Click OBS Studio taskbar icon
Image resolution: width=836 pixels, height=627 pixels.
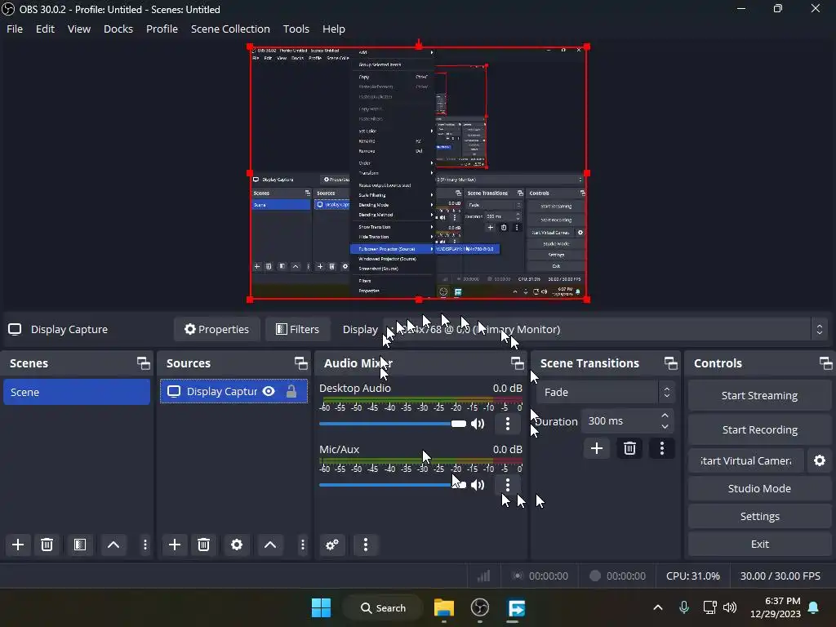(x=480, y=607)
